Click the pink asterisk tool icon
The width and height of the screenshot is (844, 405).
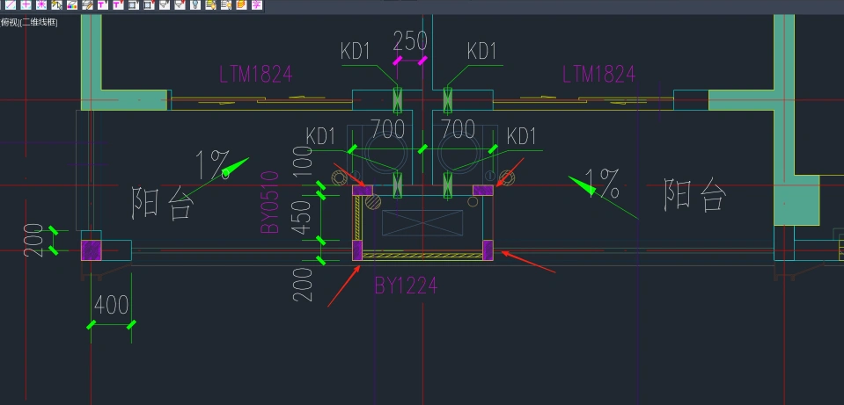[x=41, y=4]
